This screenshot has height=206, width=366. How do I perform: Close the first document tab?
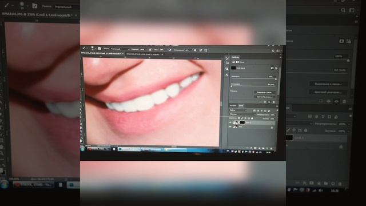tap(123, 54)
